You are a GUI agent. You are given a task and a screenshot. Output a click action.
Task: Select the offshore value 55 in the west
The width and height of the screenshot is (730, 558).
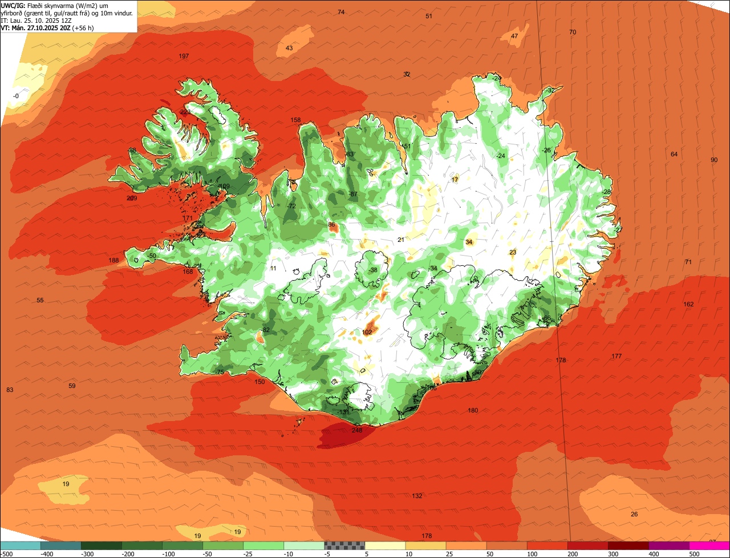point(40,300)
